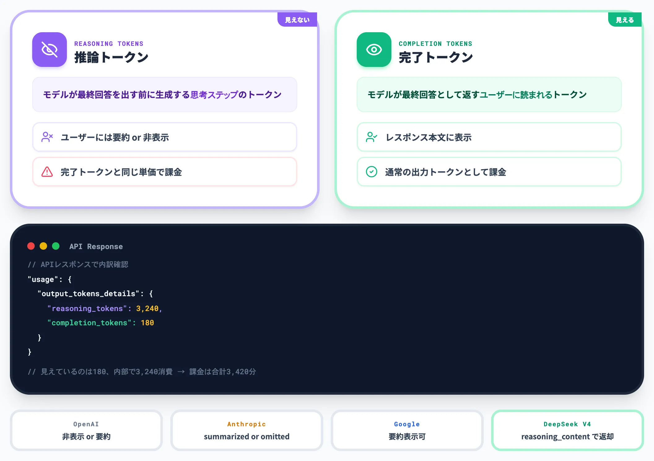
Task: Click the "reasoning_tokens" key
Action: pos(87,308)
